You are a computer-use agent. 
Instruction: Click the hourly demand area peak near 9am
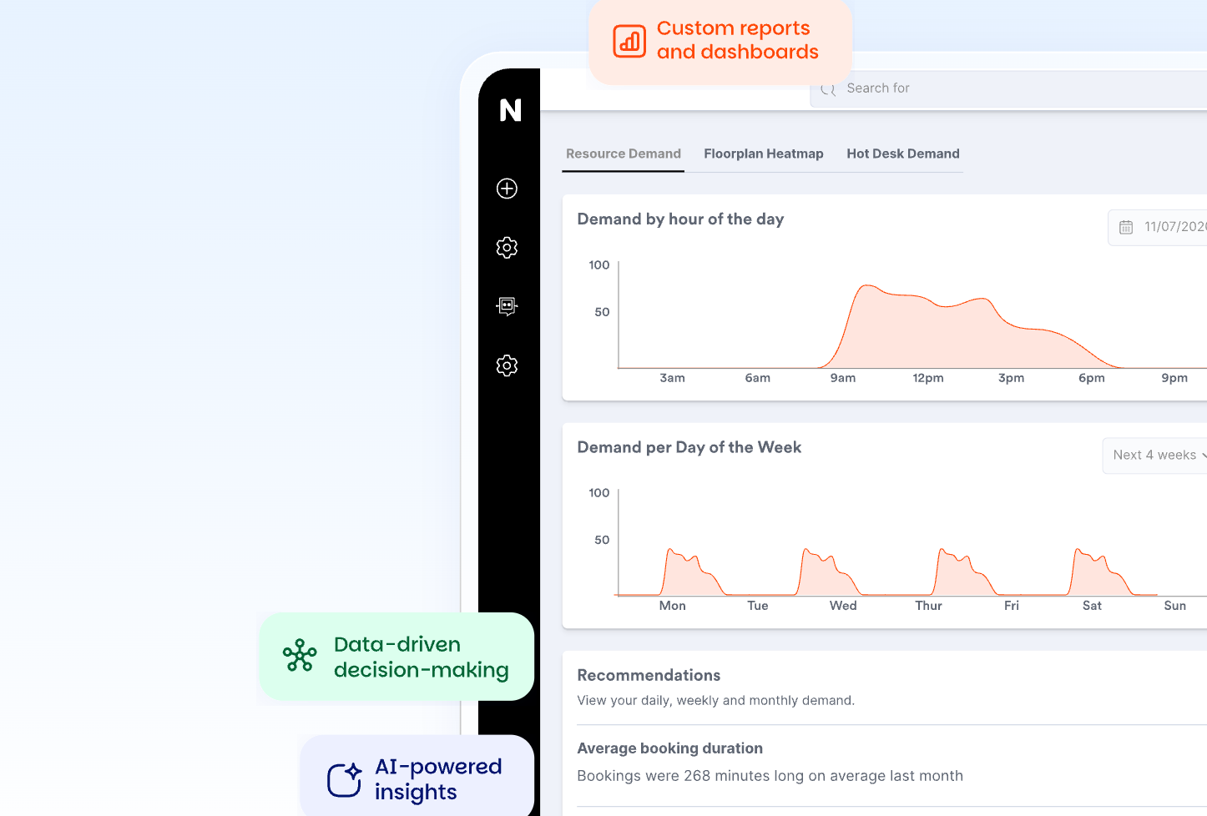click(x=868, y=288)
